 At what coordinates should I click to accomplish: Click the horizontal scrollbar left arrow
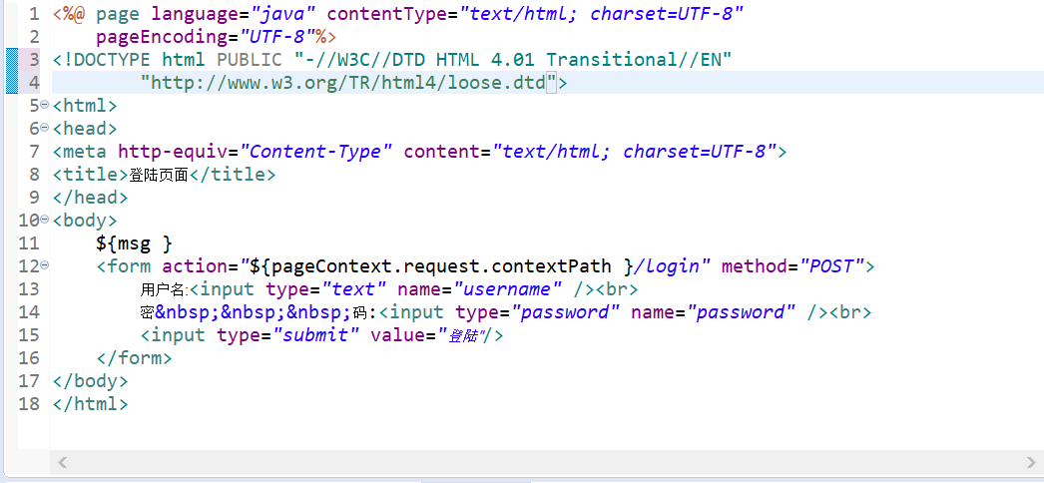tap(62, 461)
